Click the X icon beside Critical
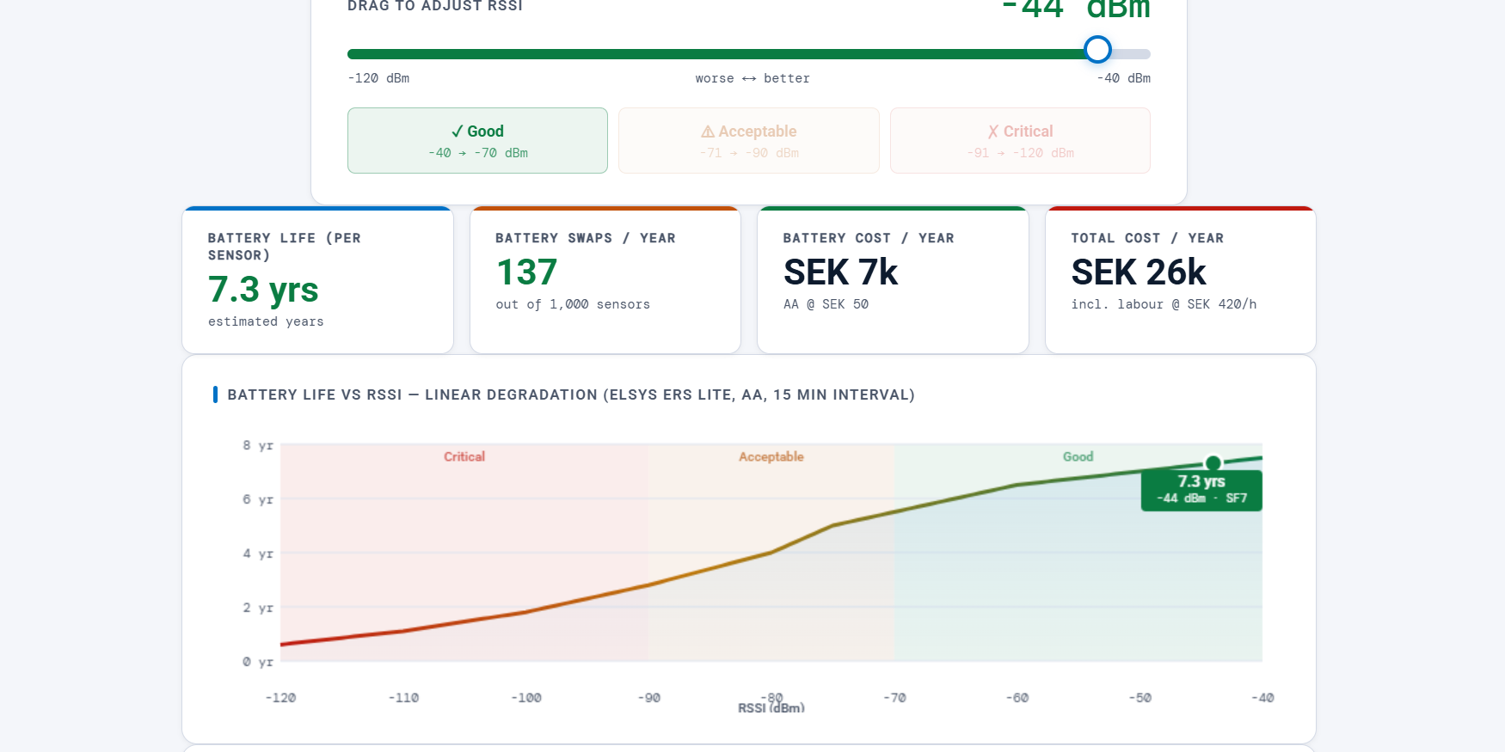Image resolution: width=1505 pixels, height=752 pixels. (992, 131)
